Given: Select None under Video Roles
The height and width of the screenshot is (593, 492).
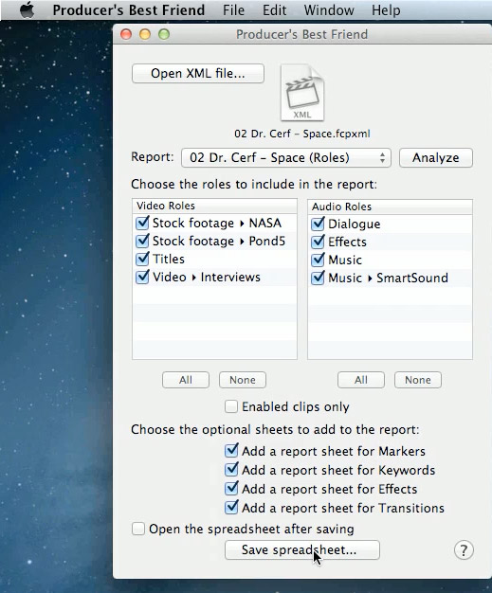Looking at the screenshot, I should click(243, 380).
